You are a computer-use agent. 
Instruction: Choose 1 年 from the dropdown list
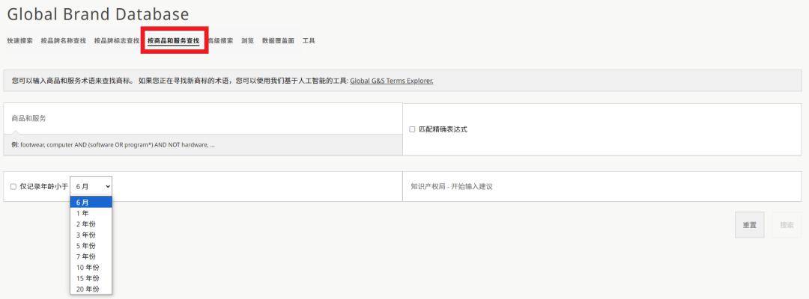(x=82, y=213)
